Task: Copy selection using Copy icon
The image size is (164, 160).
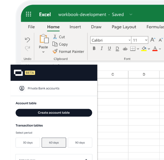Action: click(55, 44)
